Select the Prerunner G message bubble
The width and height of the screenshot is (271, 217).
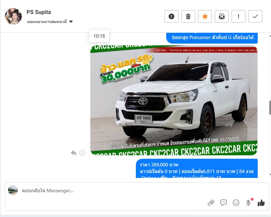212,38
